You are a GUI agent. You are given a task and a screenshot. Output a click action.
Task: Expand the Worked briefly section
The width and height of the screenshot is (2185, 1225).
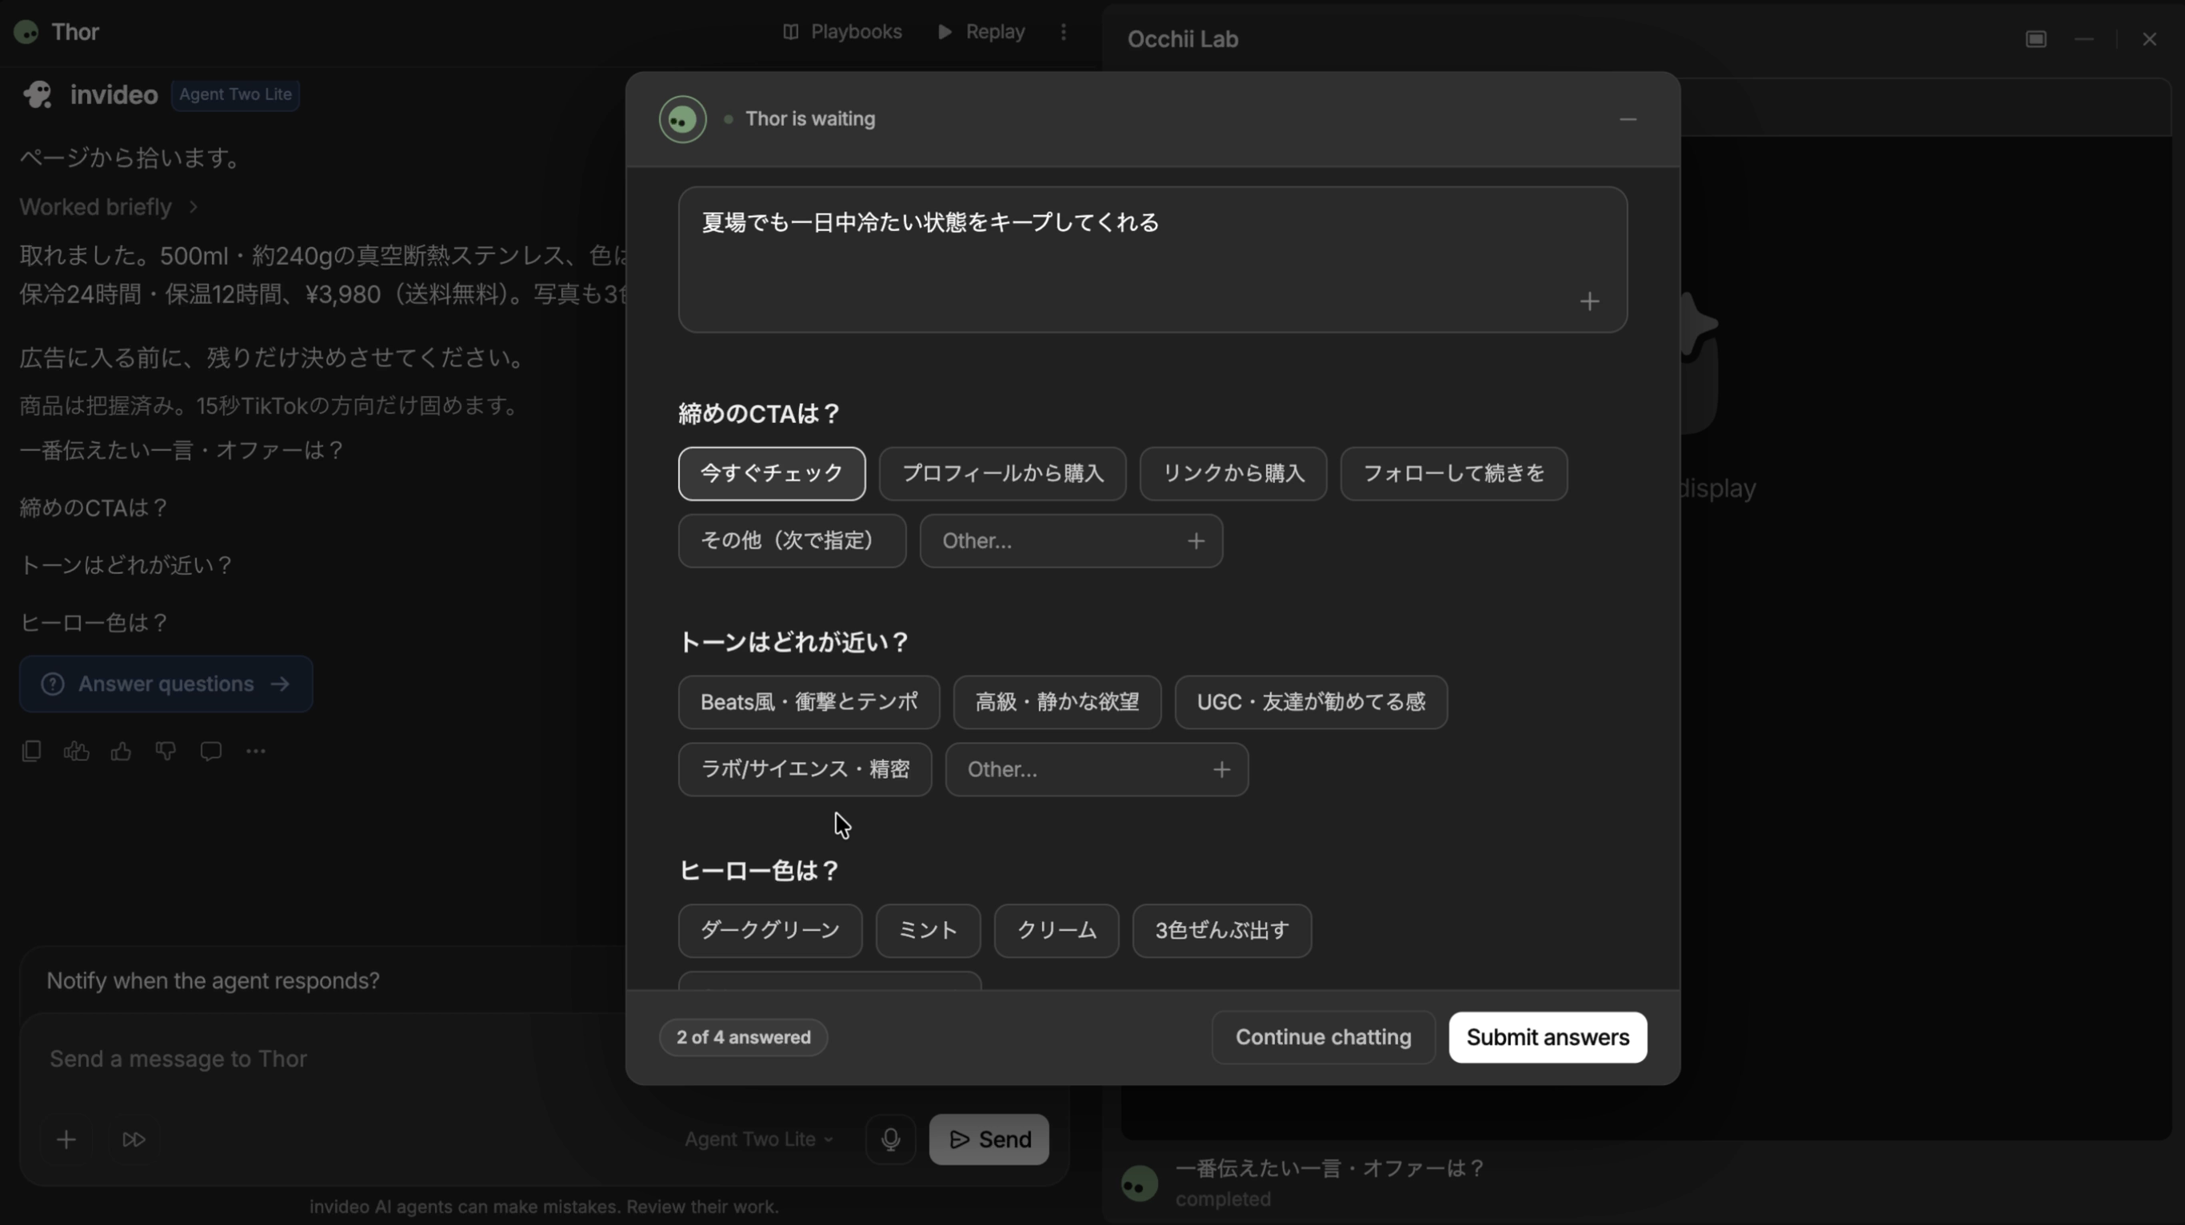pyautogui.click(x=109, y=207)
